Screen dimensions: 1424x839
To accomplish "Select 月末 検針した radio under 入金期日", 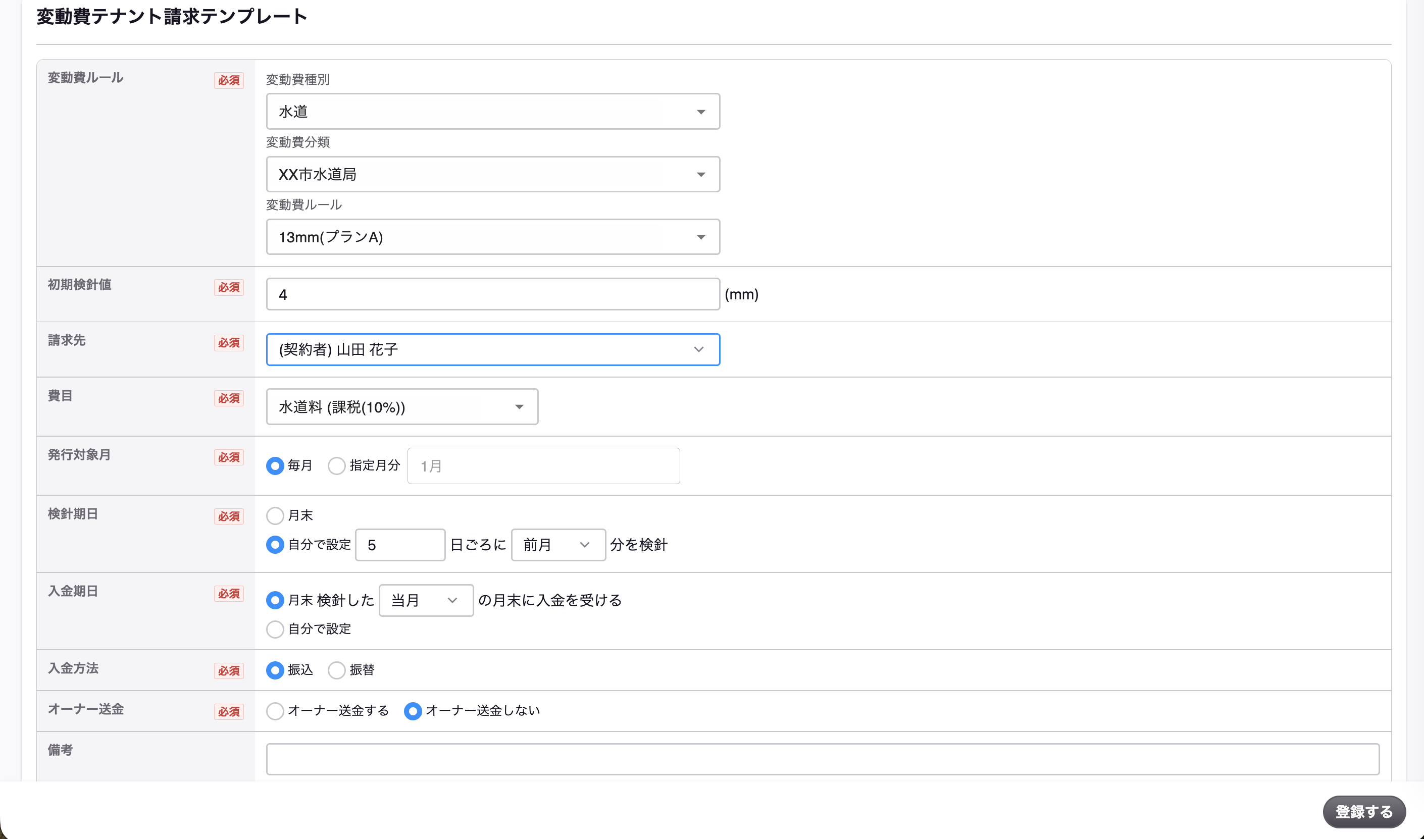I will tap(275, 600).
